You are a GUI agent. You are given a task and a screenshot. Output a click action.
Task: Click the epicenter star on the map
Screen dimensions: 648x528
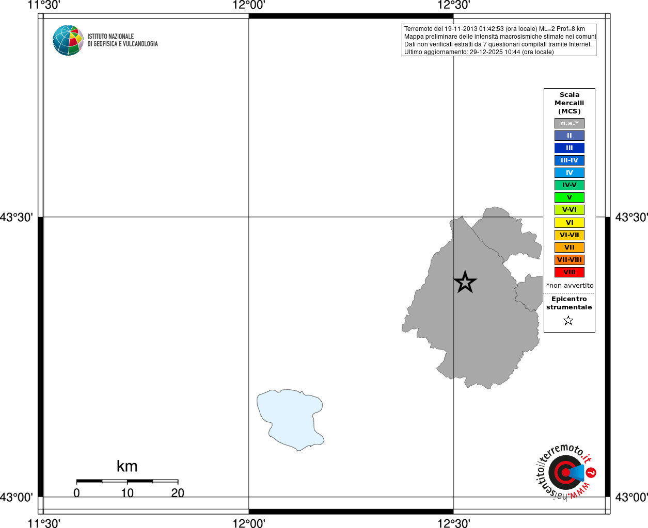[x=465, y=282]
